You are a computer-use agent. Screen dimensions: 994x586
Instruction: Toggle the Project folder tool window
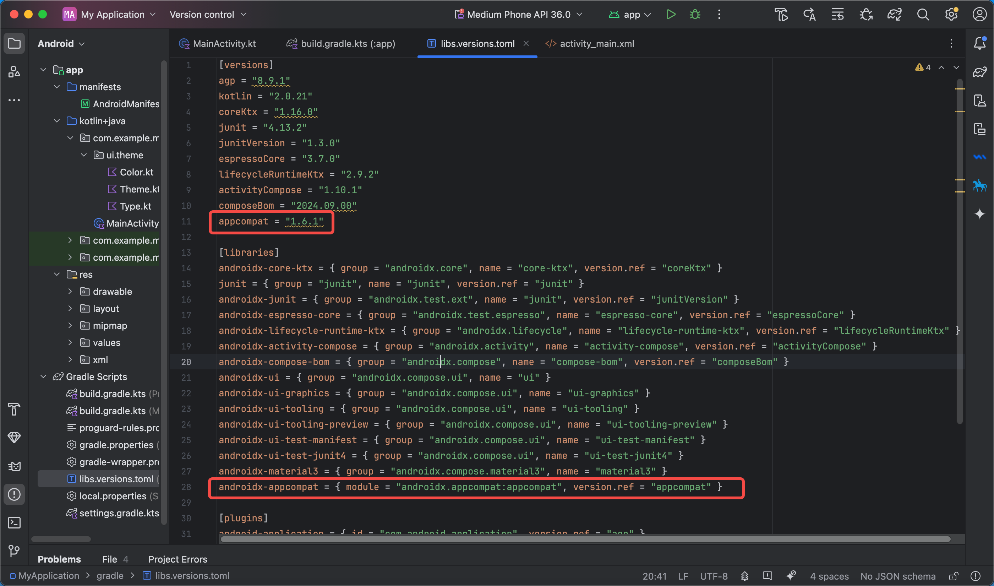coord(14,43)
